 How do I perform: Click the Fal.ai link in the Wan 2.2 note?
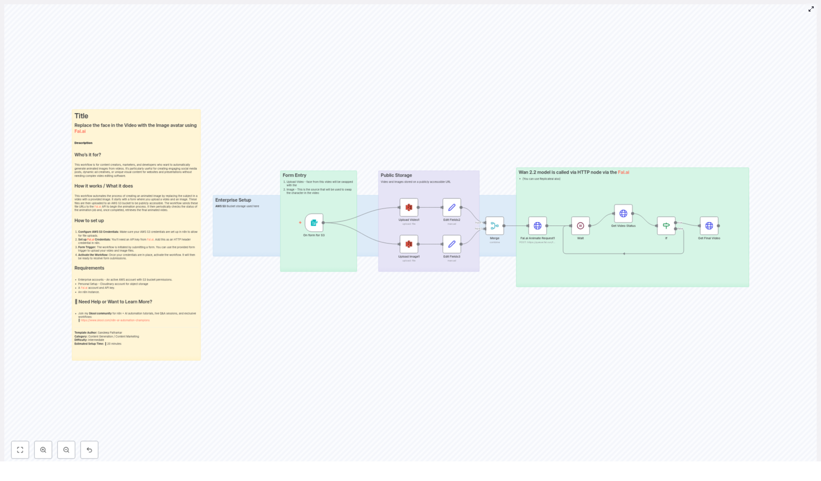pyautogui.click(x=623, y=172)
